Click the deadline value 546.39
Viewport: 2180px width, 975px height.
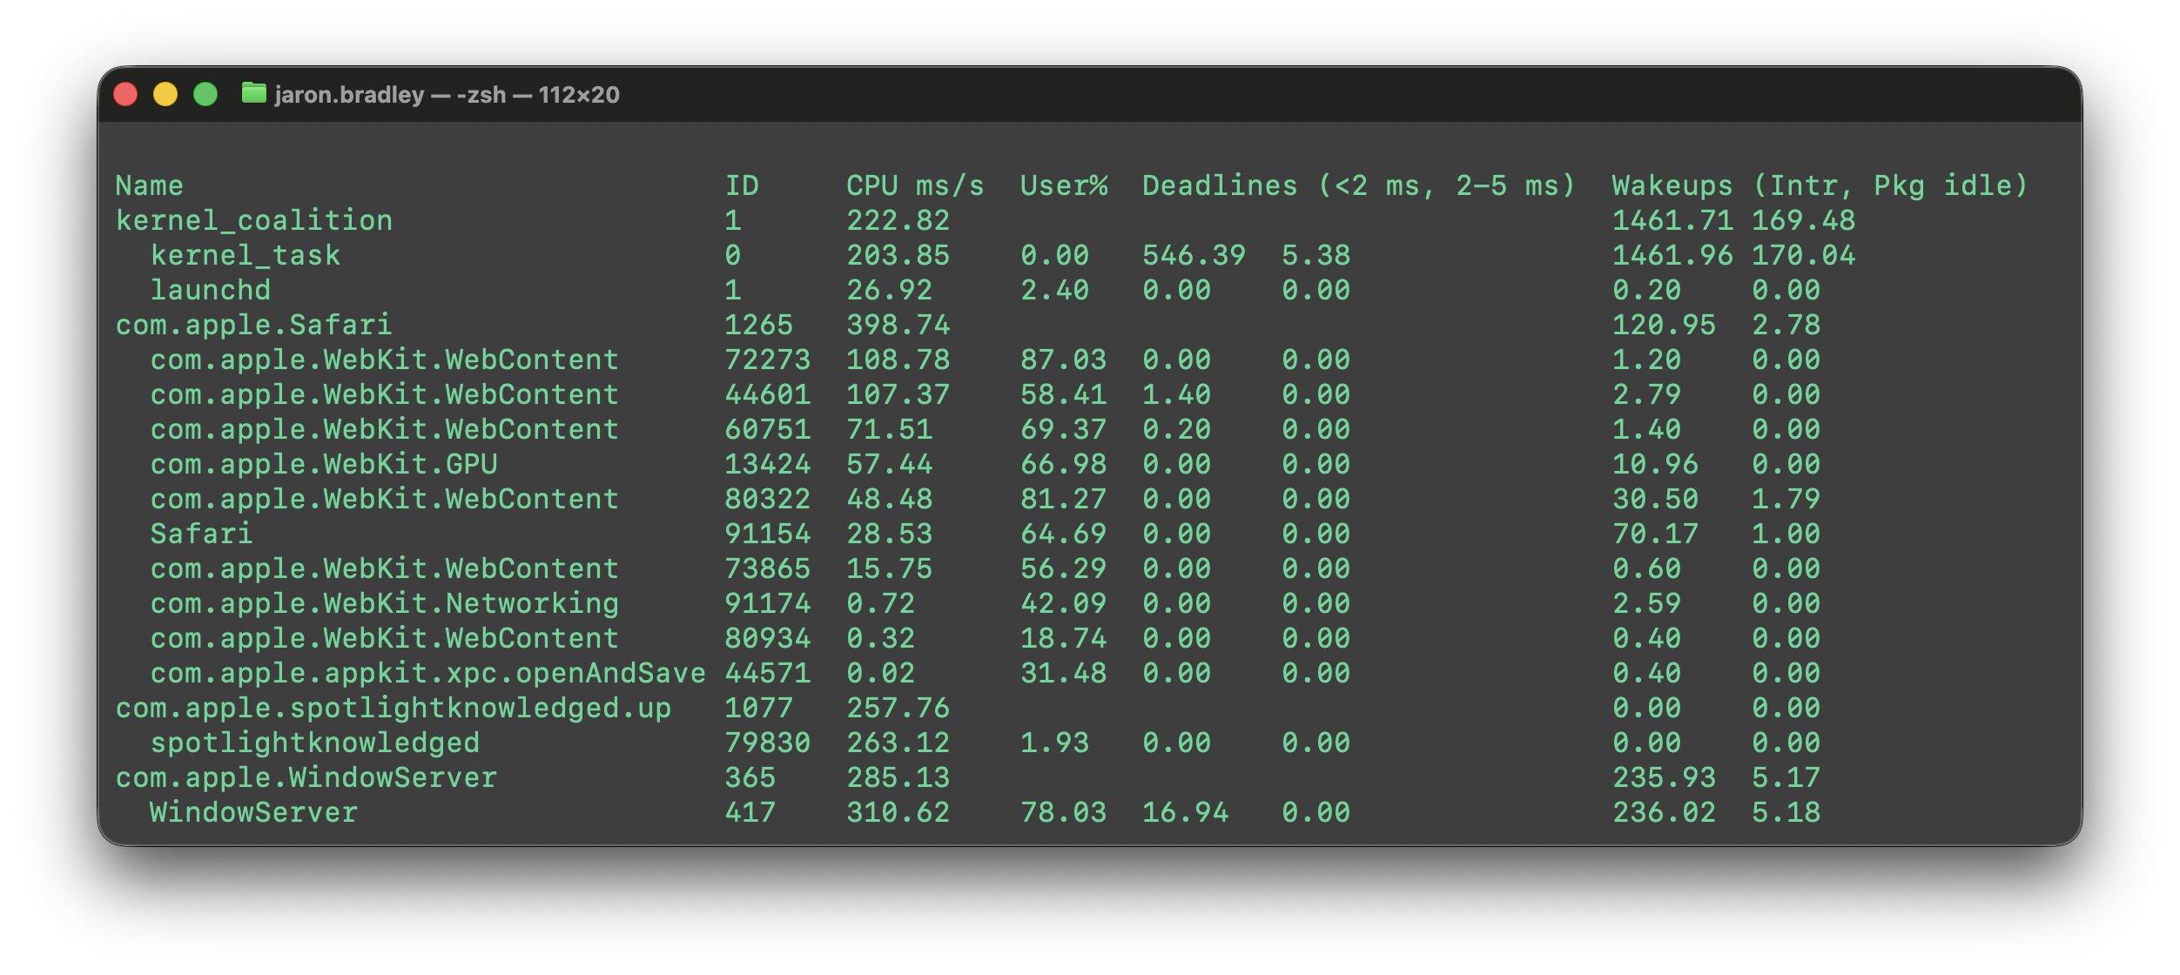(1194, 255)
